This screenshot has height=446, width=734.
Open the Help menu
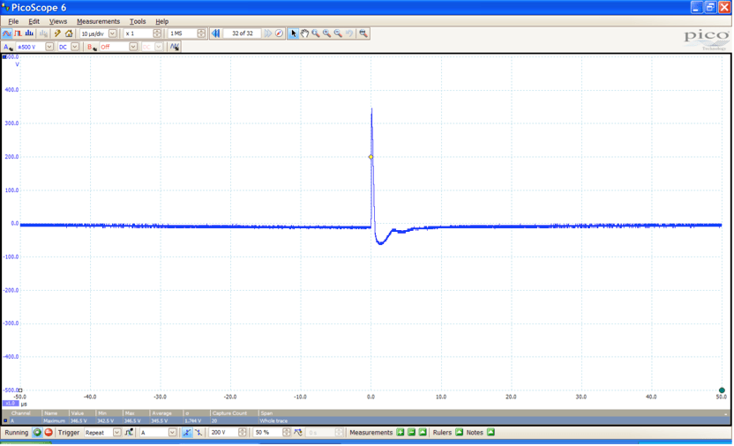click(162, 21)
